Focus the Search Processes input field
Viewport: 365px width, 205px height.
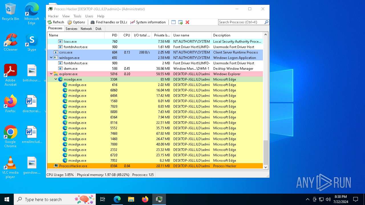241,22
